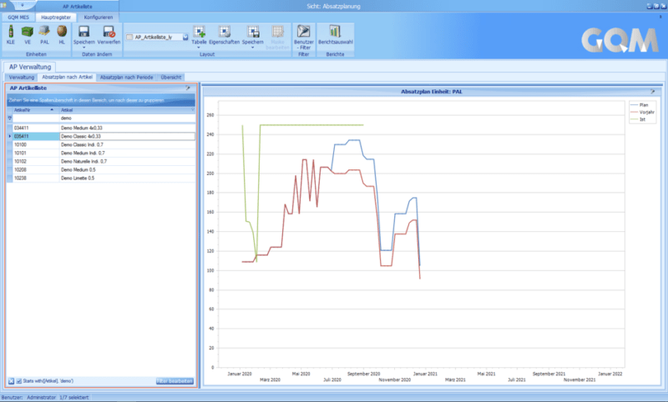Open the AP_Artikelliste_ly layout dropdown

[183, 38]
